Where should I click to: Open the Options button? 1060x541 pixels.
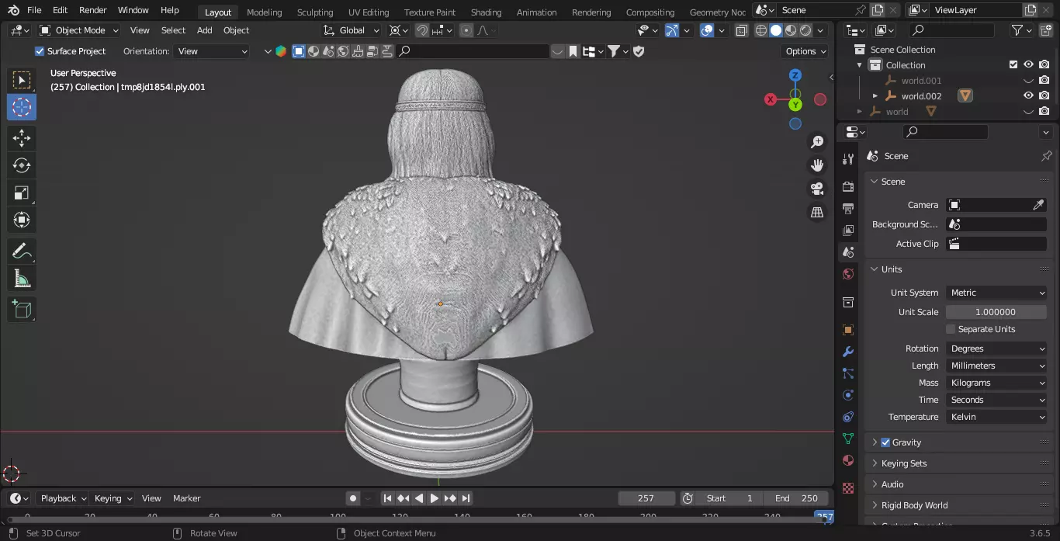pos(805,51)
